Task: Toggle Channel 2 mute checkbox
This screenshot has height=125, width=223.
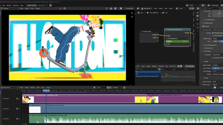Action: [x=17, y=109]
